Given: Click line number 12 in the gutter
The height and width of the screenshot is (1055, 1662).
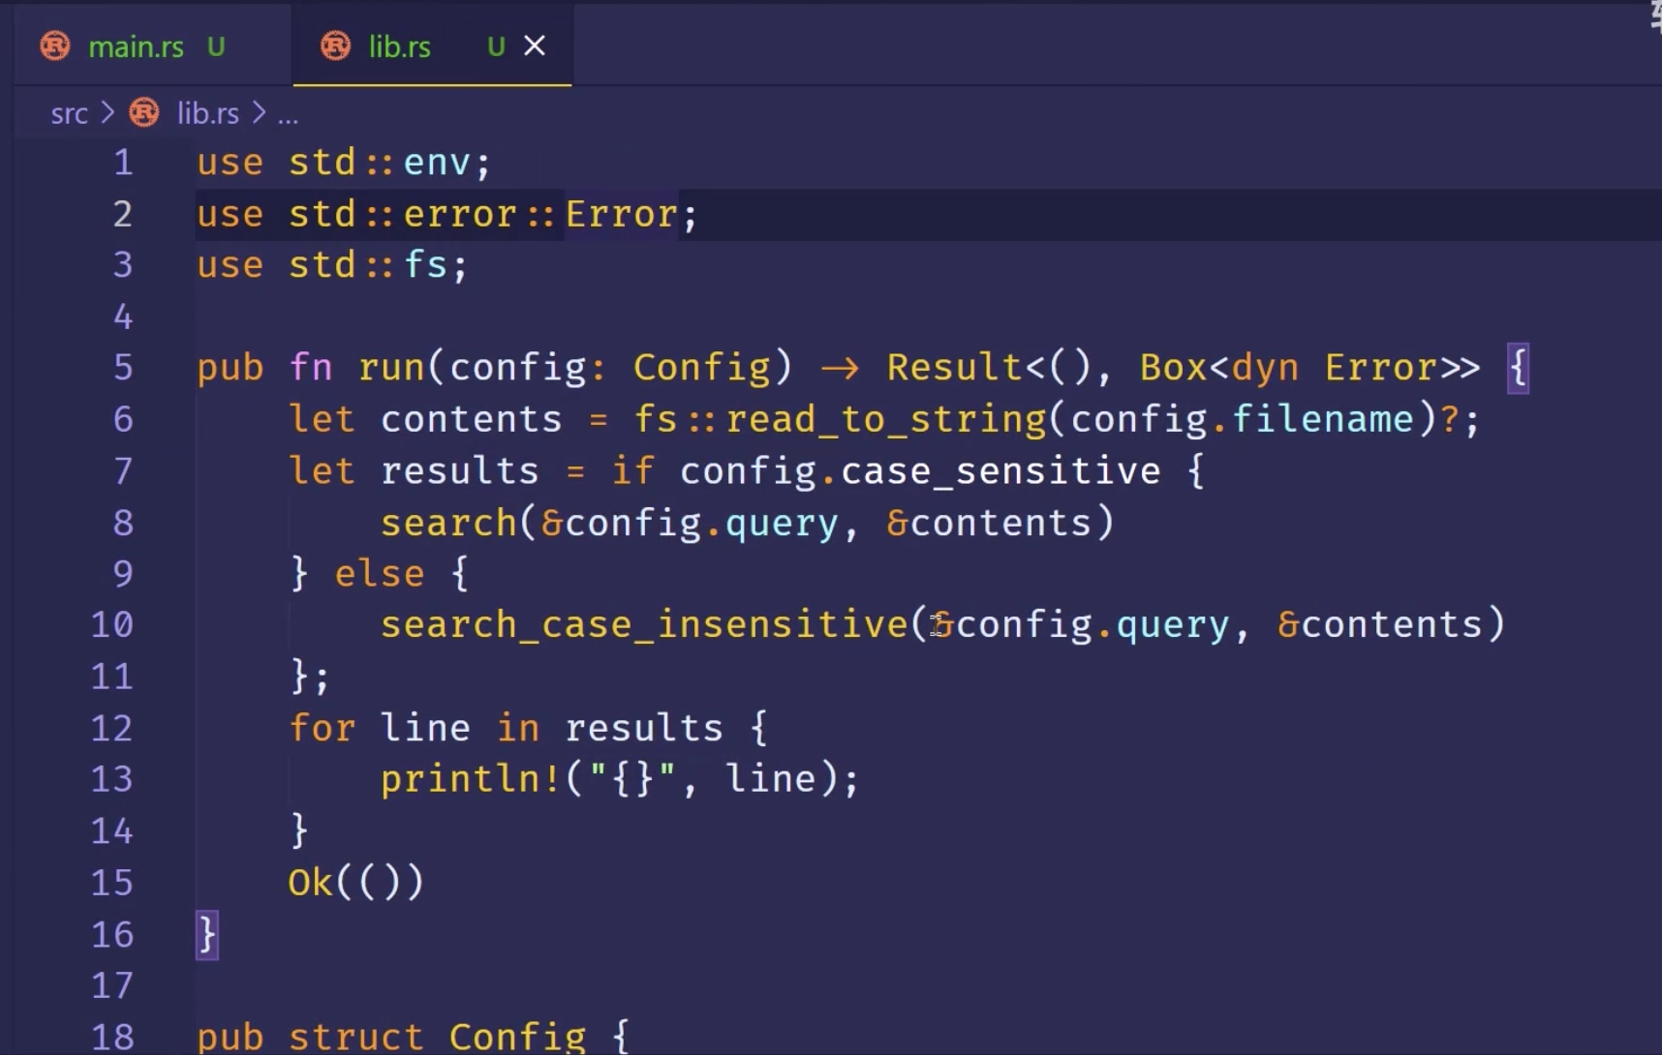Looking at the screenshot, I should (x=112, y=728).
